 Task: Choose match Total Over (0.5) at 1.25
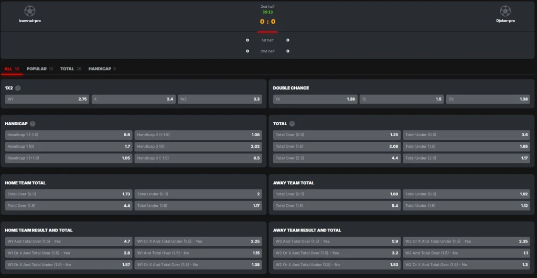click(x=337, y=135)
